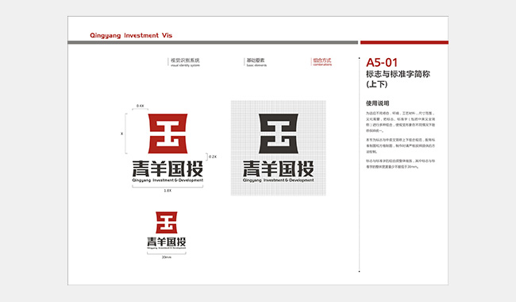
Task: Click the gray grid background logo panel
Action: [279, 148]
